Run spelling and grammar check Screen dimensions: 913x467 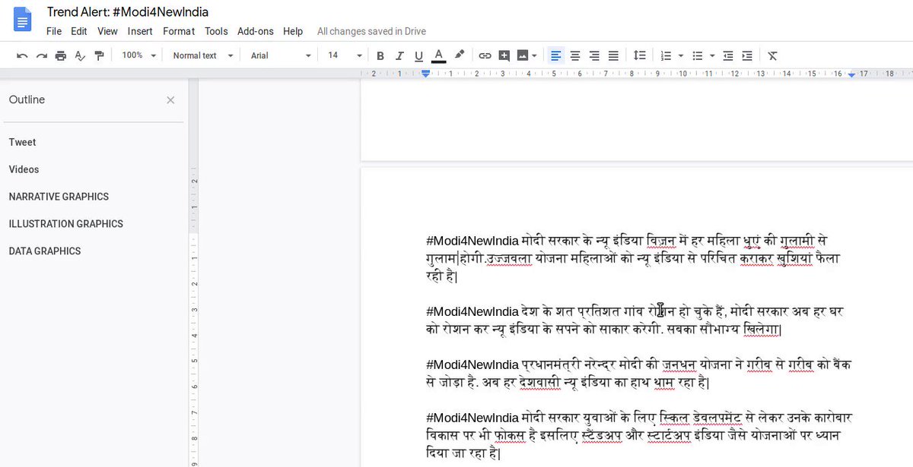pos(80,55)
